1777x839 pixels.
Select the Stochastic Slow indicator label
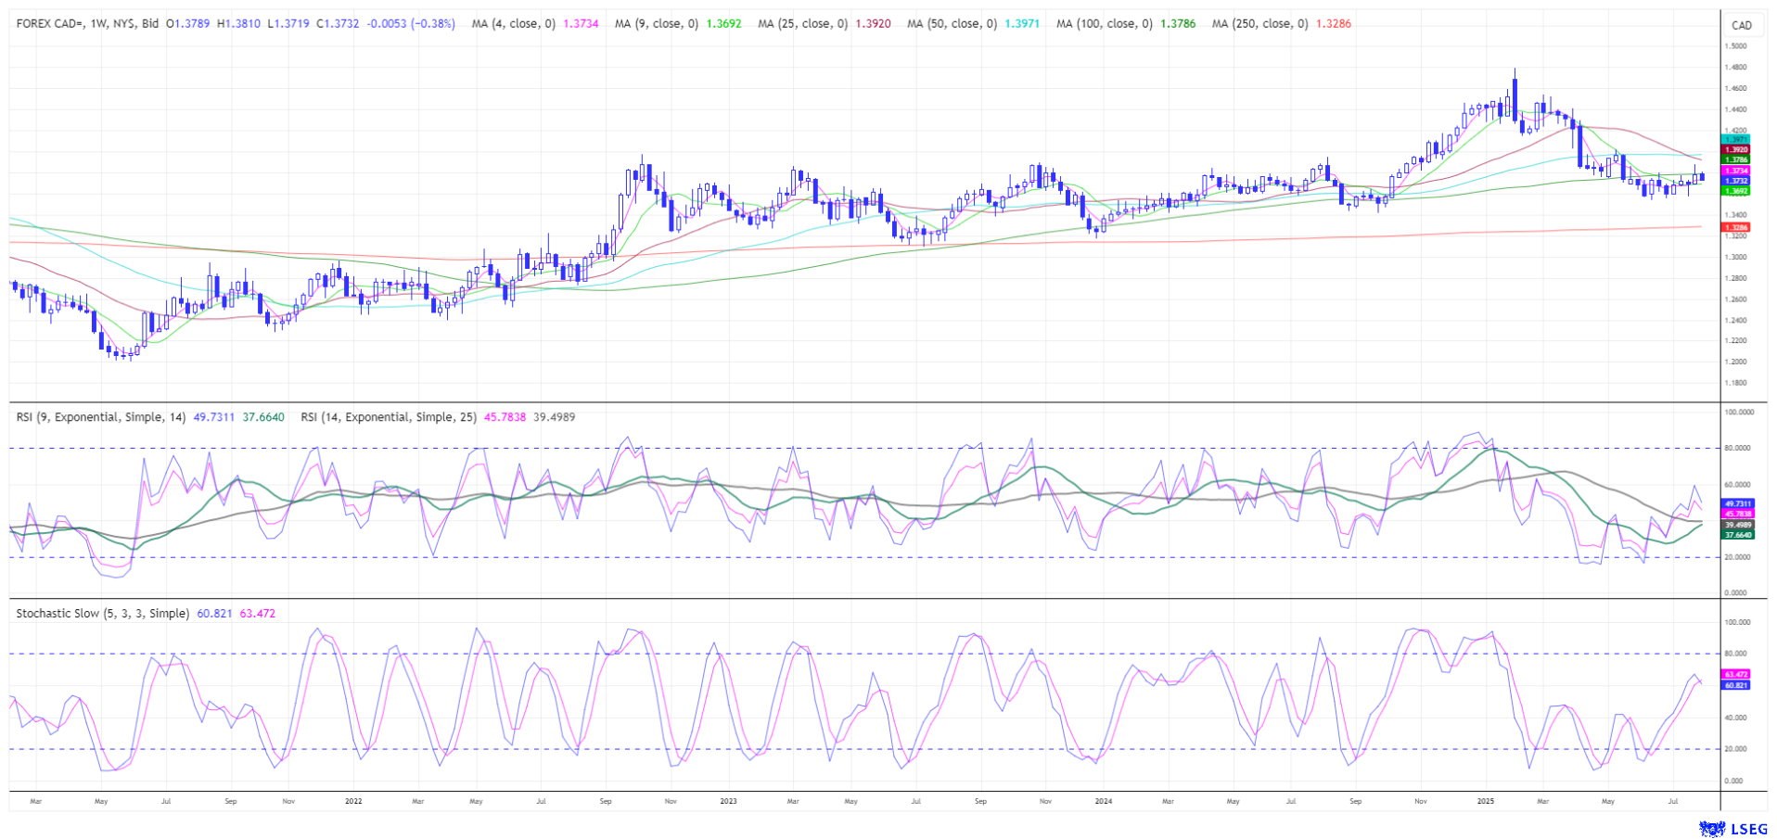pos(102,614)
